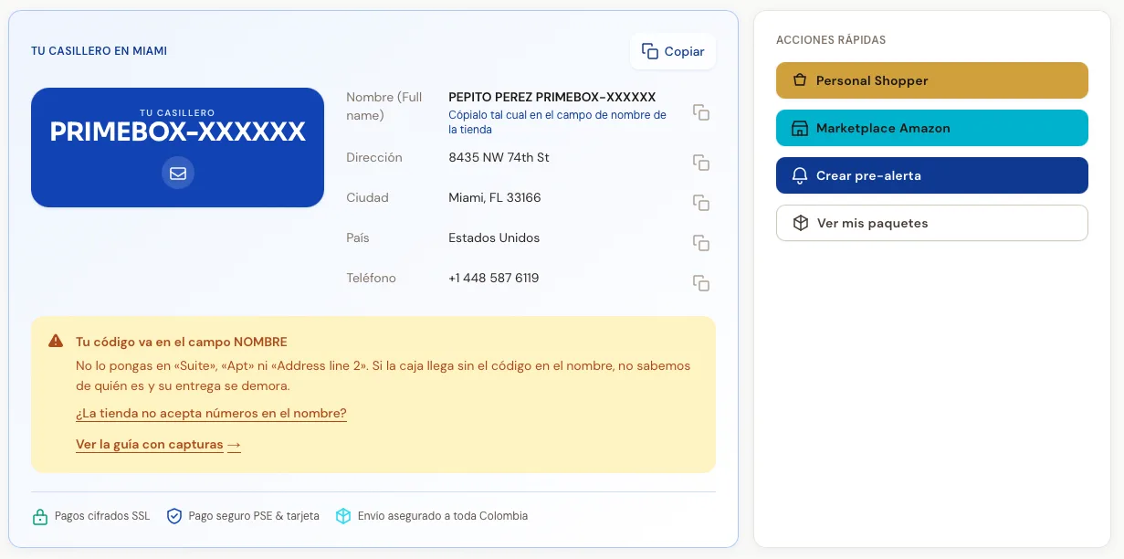Click 'Tu código va en el campo NOMBRE' heading
This screenshot has height=559, width=1124.
click(182, 342)
